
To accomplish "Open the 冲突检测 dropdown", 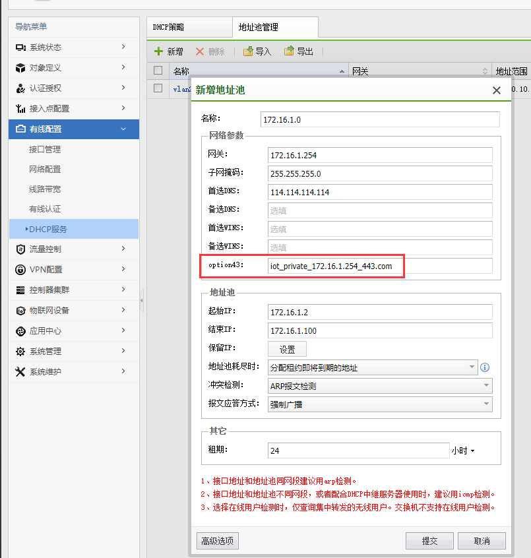I will (x=486, y=385).
